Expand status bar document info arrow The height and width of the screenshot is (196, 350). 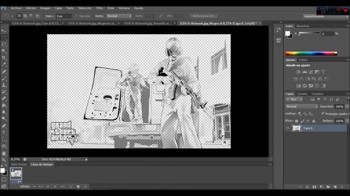tap(86, 160)
